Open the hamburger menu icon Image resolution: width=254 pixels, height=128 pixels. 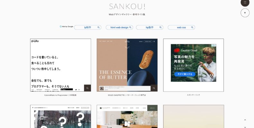click(245, 2)
